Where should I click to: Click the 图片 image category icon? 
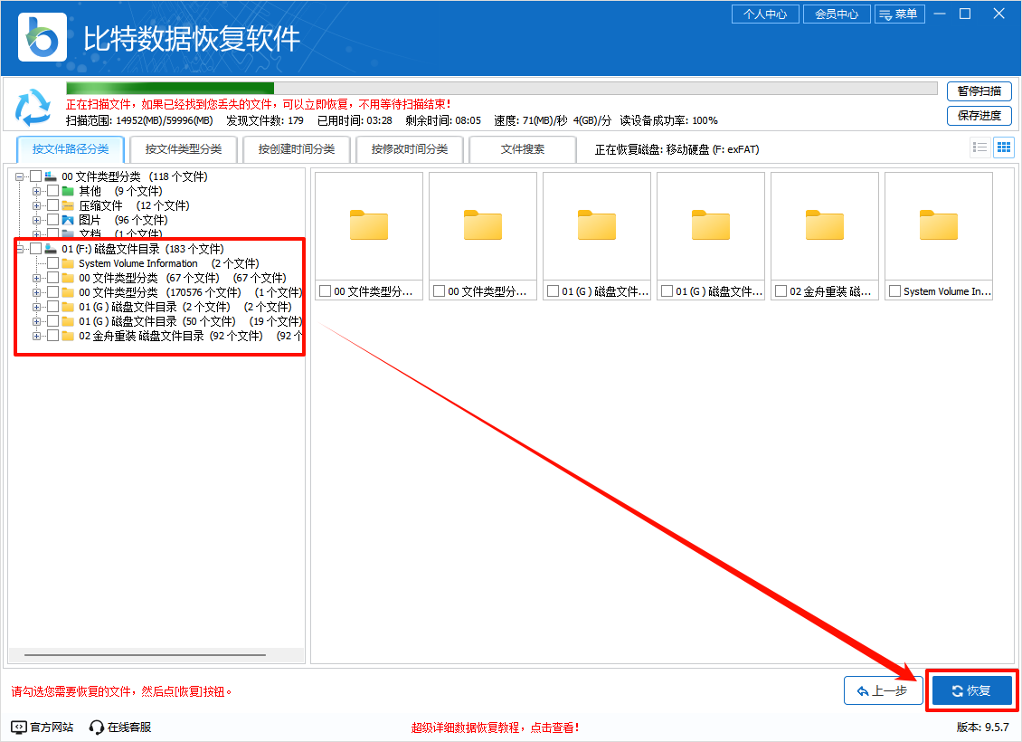click(69, 220)
